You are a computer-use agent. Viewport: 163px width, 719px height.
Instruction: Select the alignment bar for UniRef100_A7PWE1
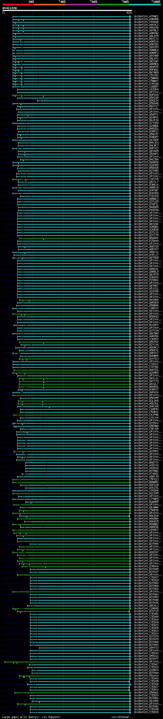72,17
